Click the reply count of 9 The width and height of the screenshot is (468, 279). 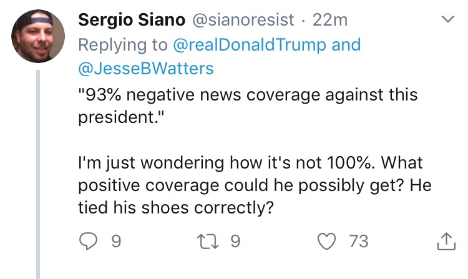115,241
